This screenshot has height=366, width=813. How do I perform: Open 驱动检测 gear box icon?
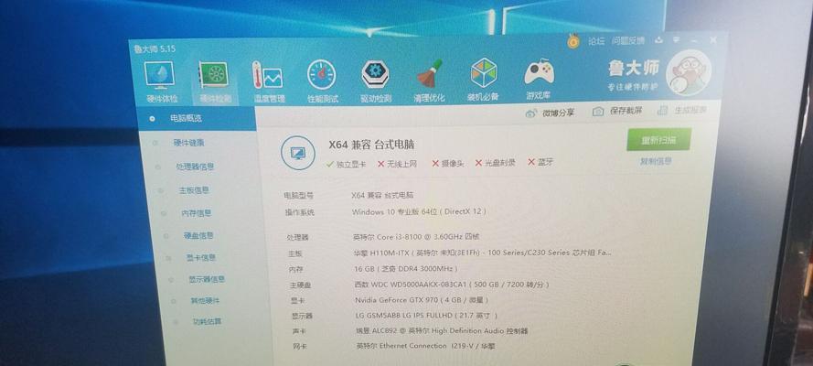coord(375,74)
